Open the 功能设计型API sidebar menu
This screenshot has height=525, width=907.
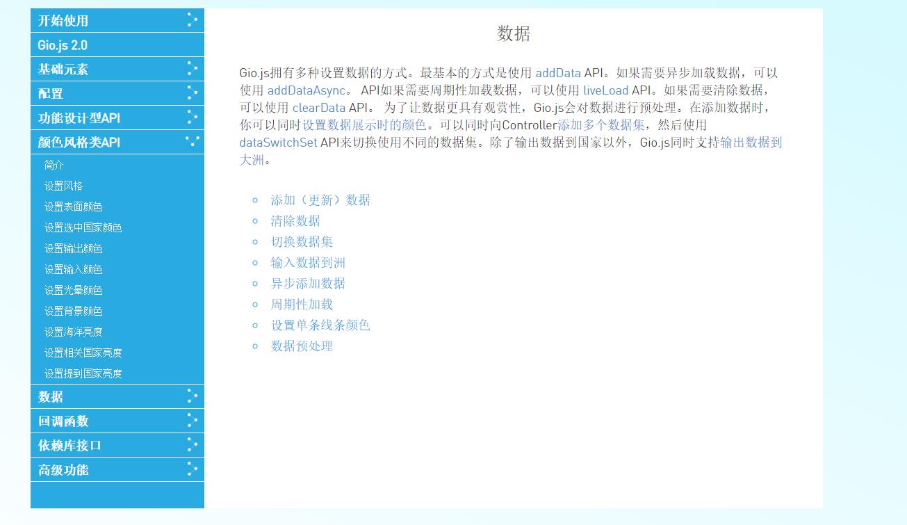117,118
